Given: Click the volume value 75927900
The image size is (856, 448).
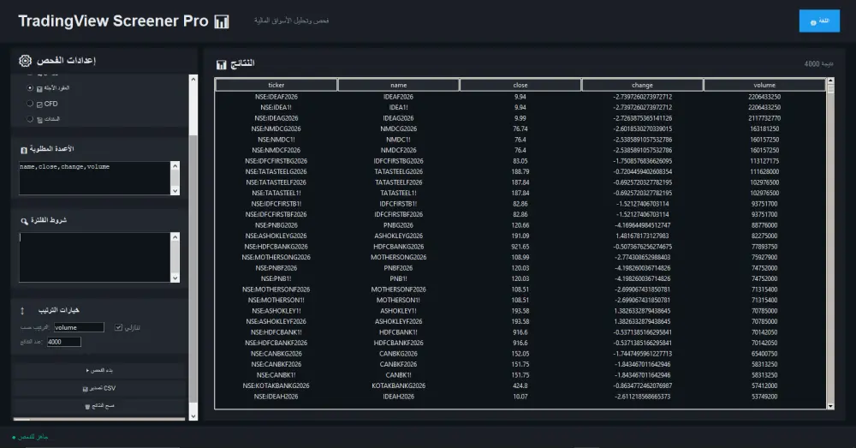Looking at the screenshot, I should pyautogui.click(x=764, y=257).
